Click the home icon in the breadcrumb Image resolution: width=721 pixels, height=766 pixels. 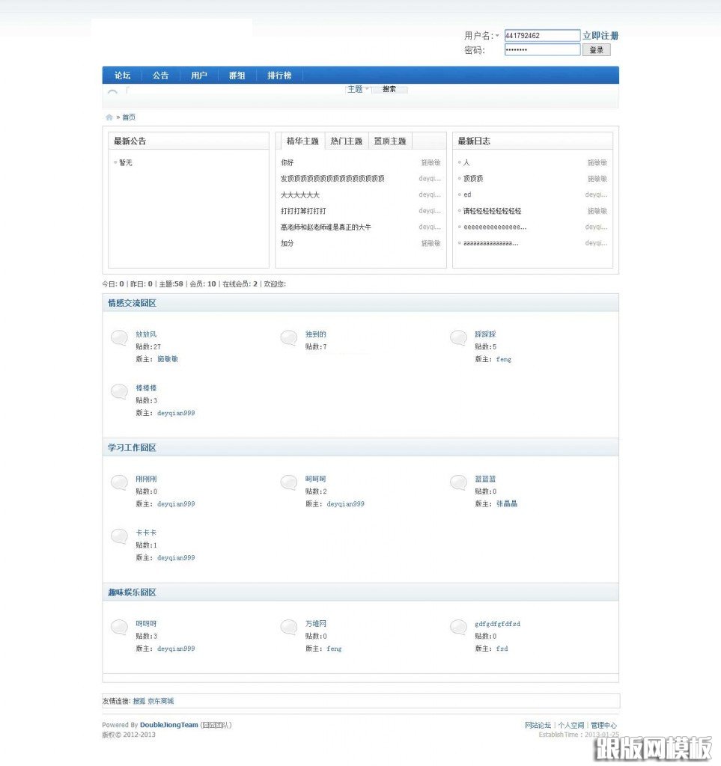(x=109, y=117)
